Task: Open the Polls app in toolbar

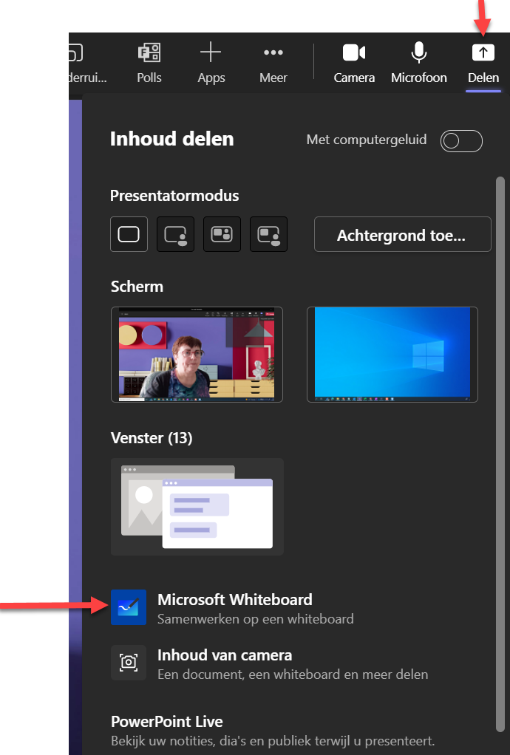Action: pyautogui.click(x=149, y=63)
